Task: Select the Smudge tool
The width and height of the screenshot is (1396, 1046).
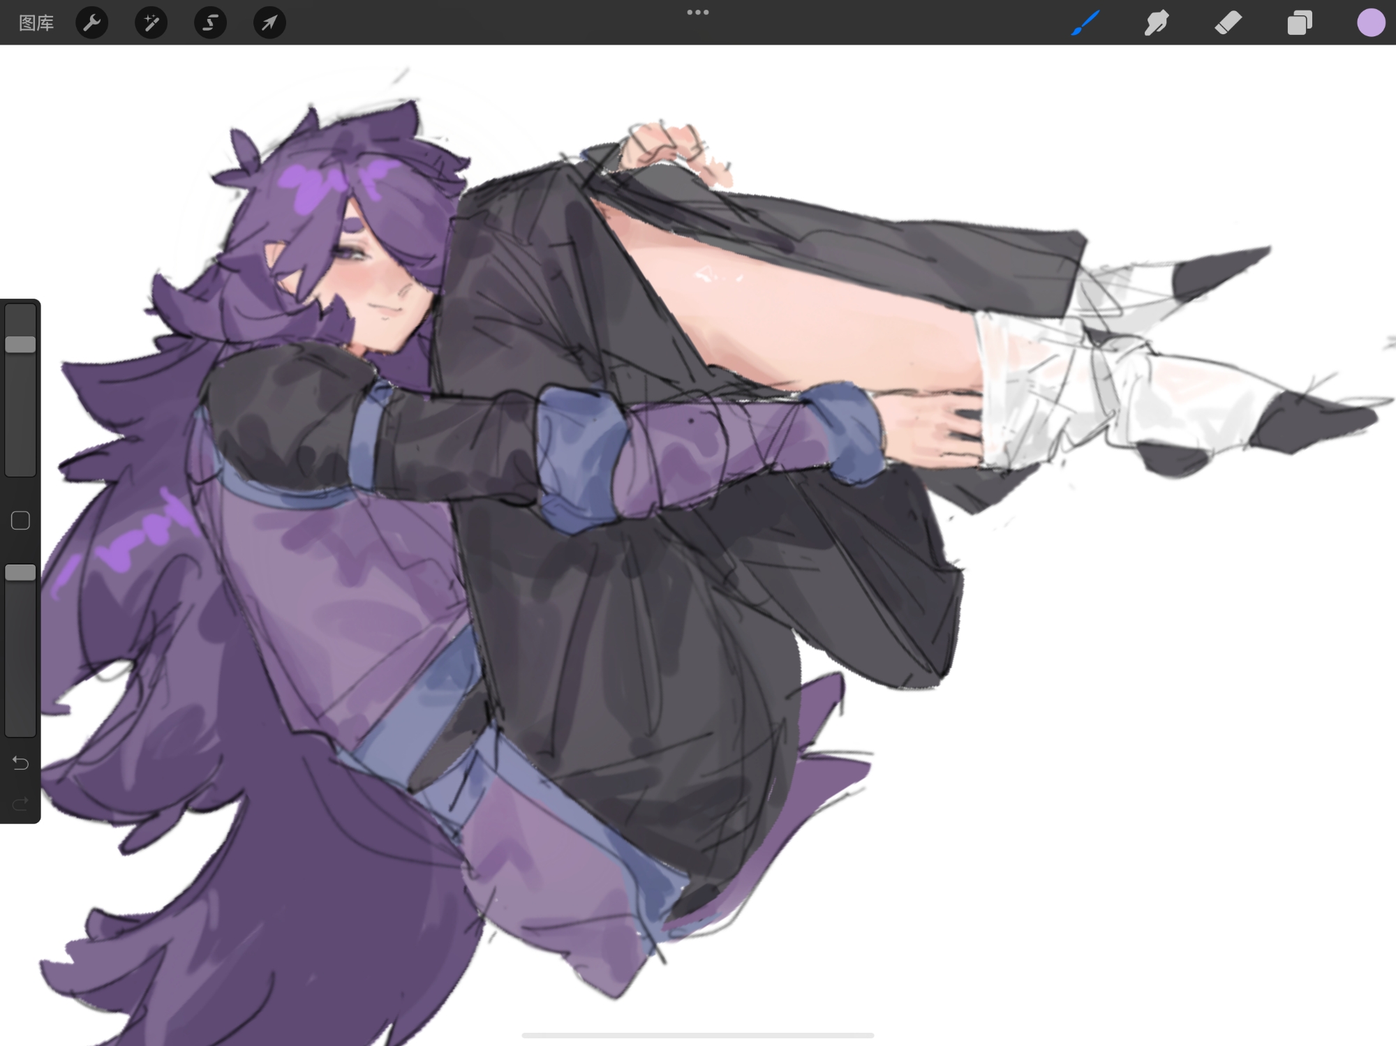Action: (x=1157, y=23)
